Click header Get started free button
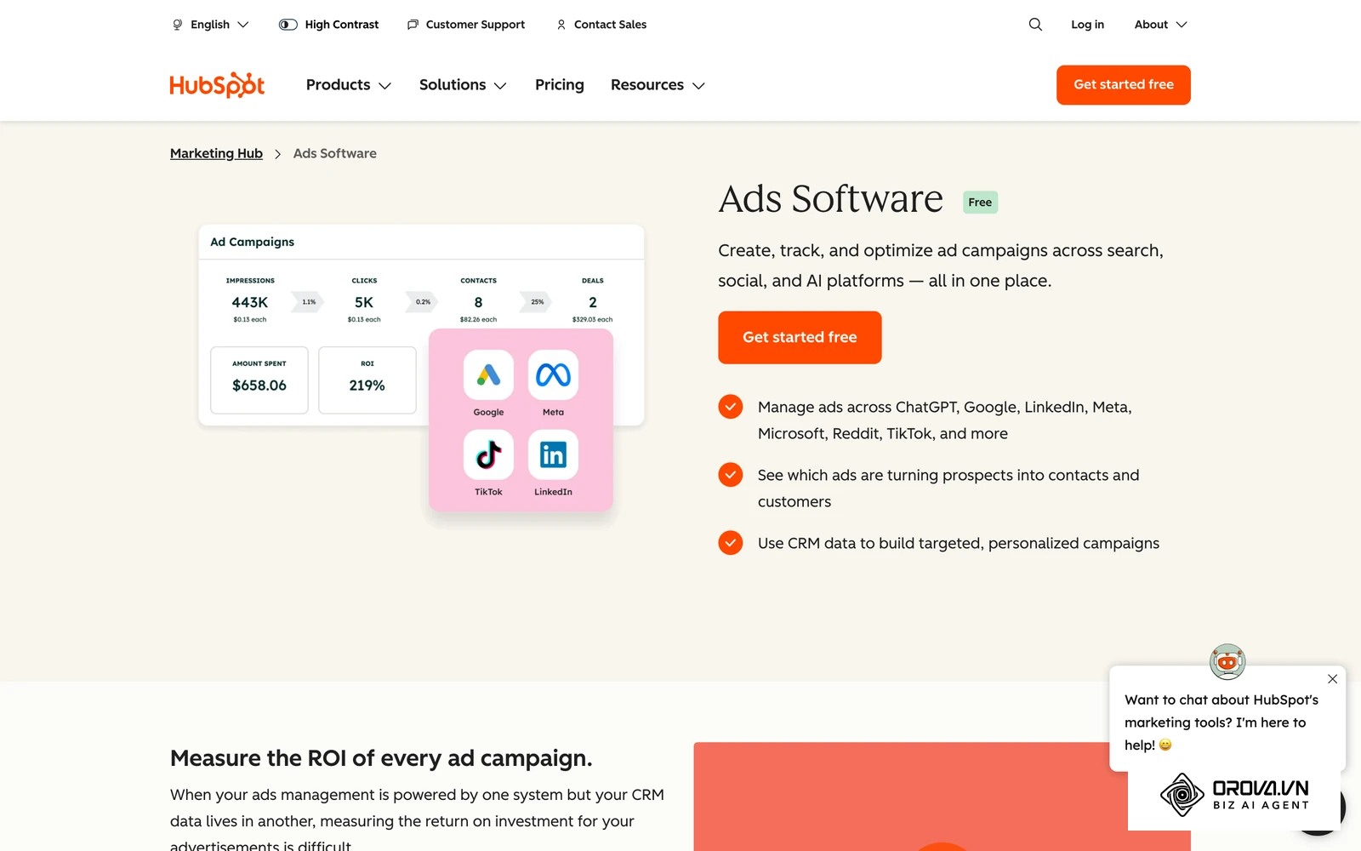This screenshot has height=851, width=1361. [x=1124, y=85]
